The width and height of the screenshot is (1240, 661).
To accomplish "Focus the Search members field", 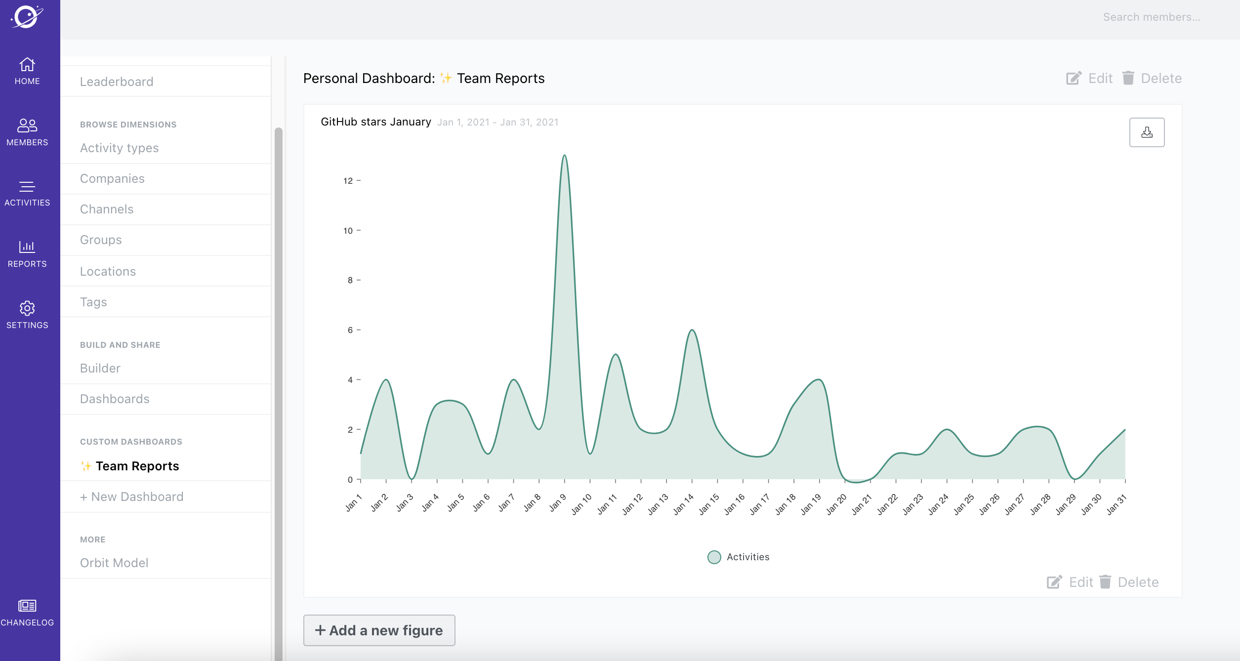I will (x=1151, y=17).
